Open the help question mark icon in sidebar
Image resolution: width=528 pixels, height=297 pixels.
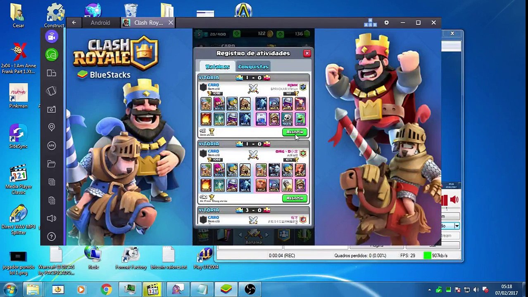tap(52, 236)
